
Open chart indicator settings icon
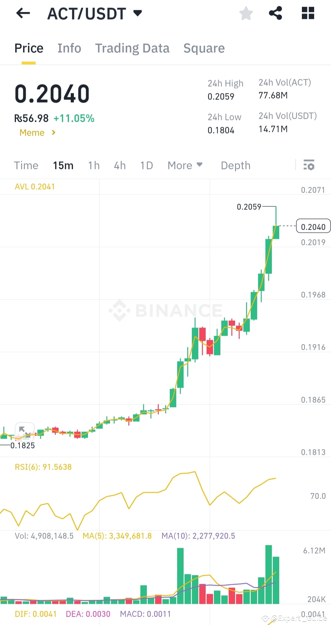coord(309,165)
